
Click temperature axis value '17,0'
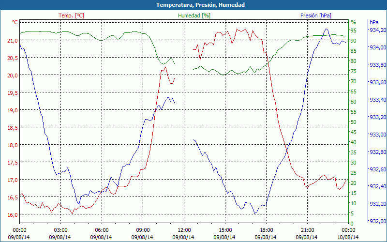click(13, 180)
